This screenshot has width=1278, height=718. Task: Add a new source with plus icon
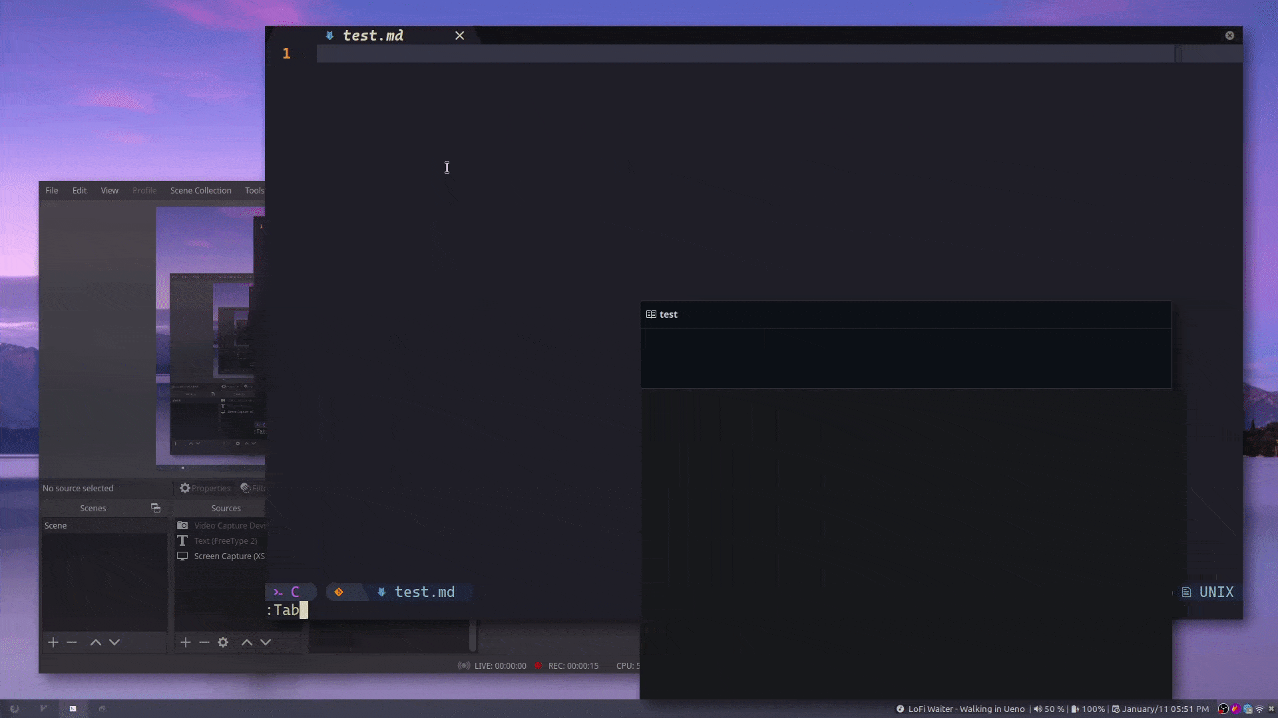[186, 642]
